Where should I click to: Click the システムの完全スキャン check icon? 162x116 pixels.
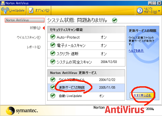[53, 62]
